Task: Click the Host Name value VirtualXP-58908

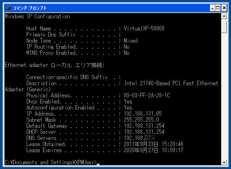Action: tap(144, 28)
